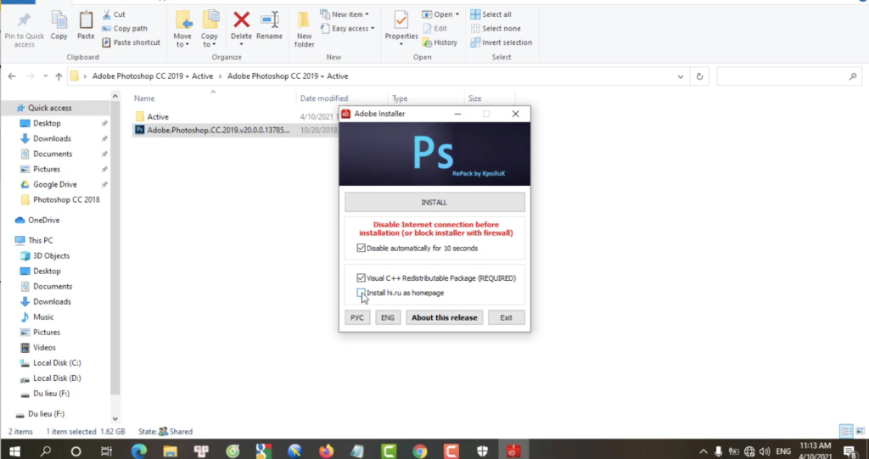Open Local Disk (D:)
Image resolution: width=869 pixels, height=459 pixels.
pos(57,378)
